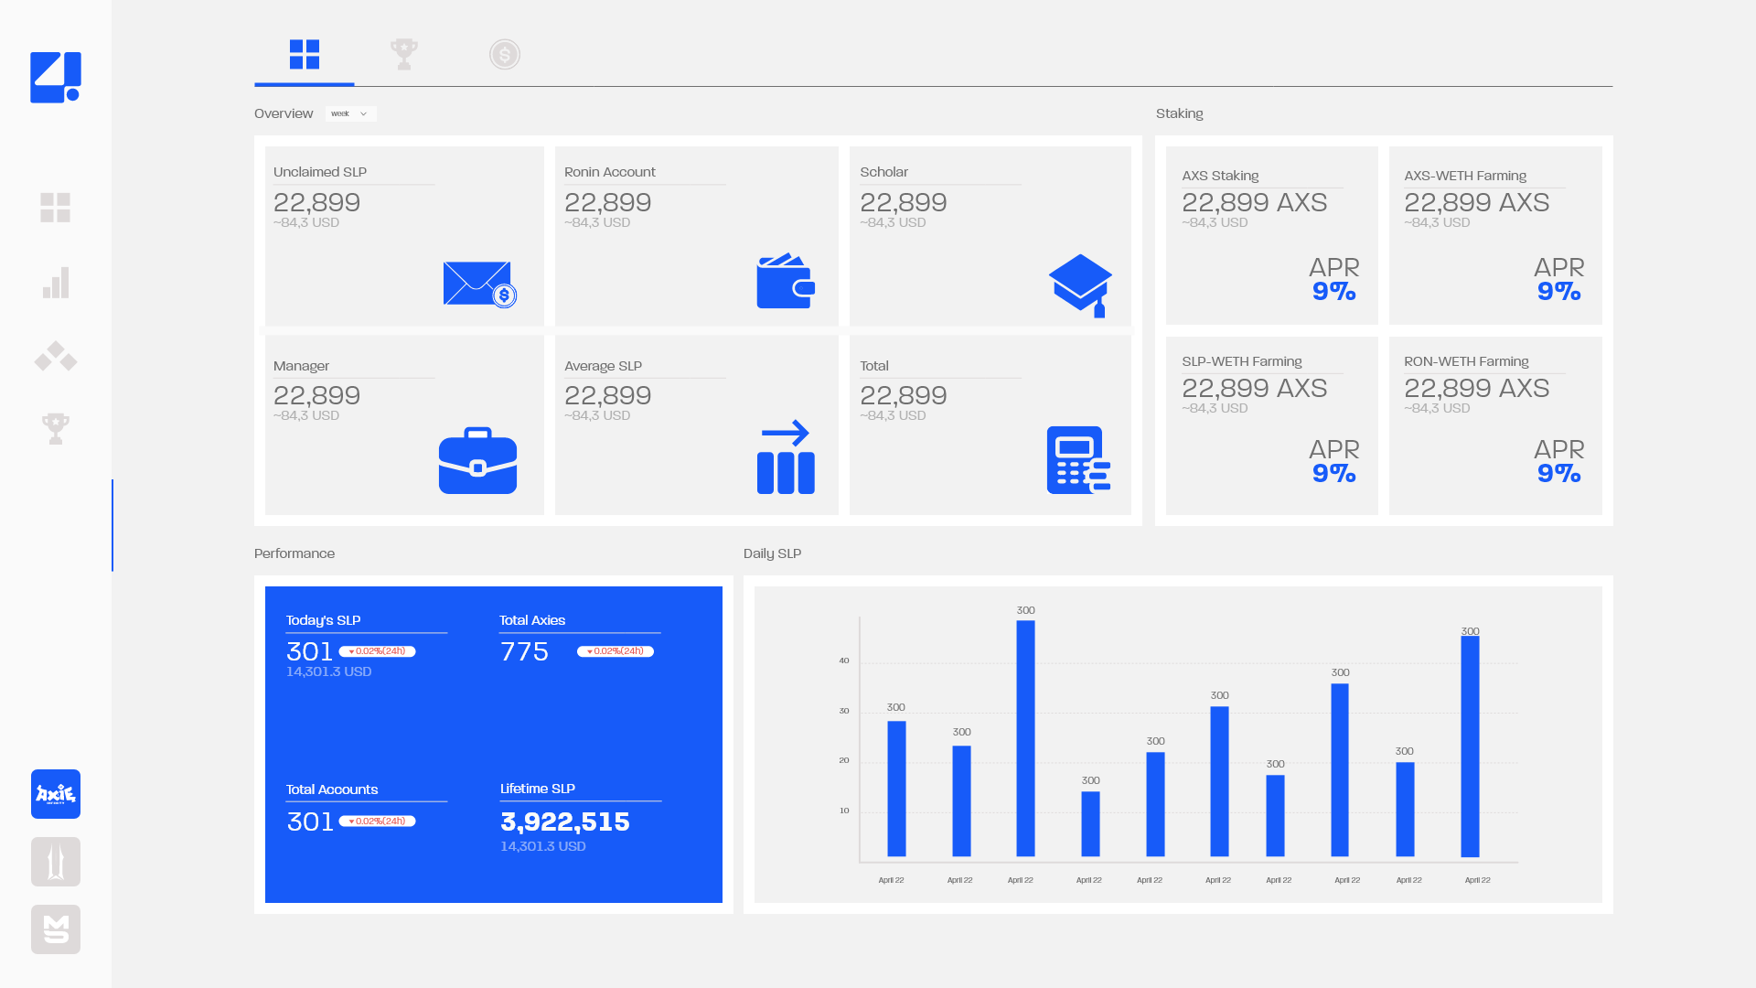This screenshot has width=1756, height=988.
Task: Click the 9% APR on SLP-WETH Farming
Action: point(1333,474)
